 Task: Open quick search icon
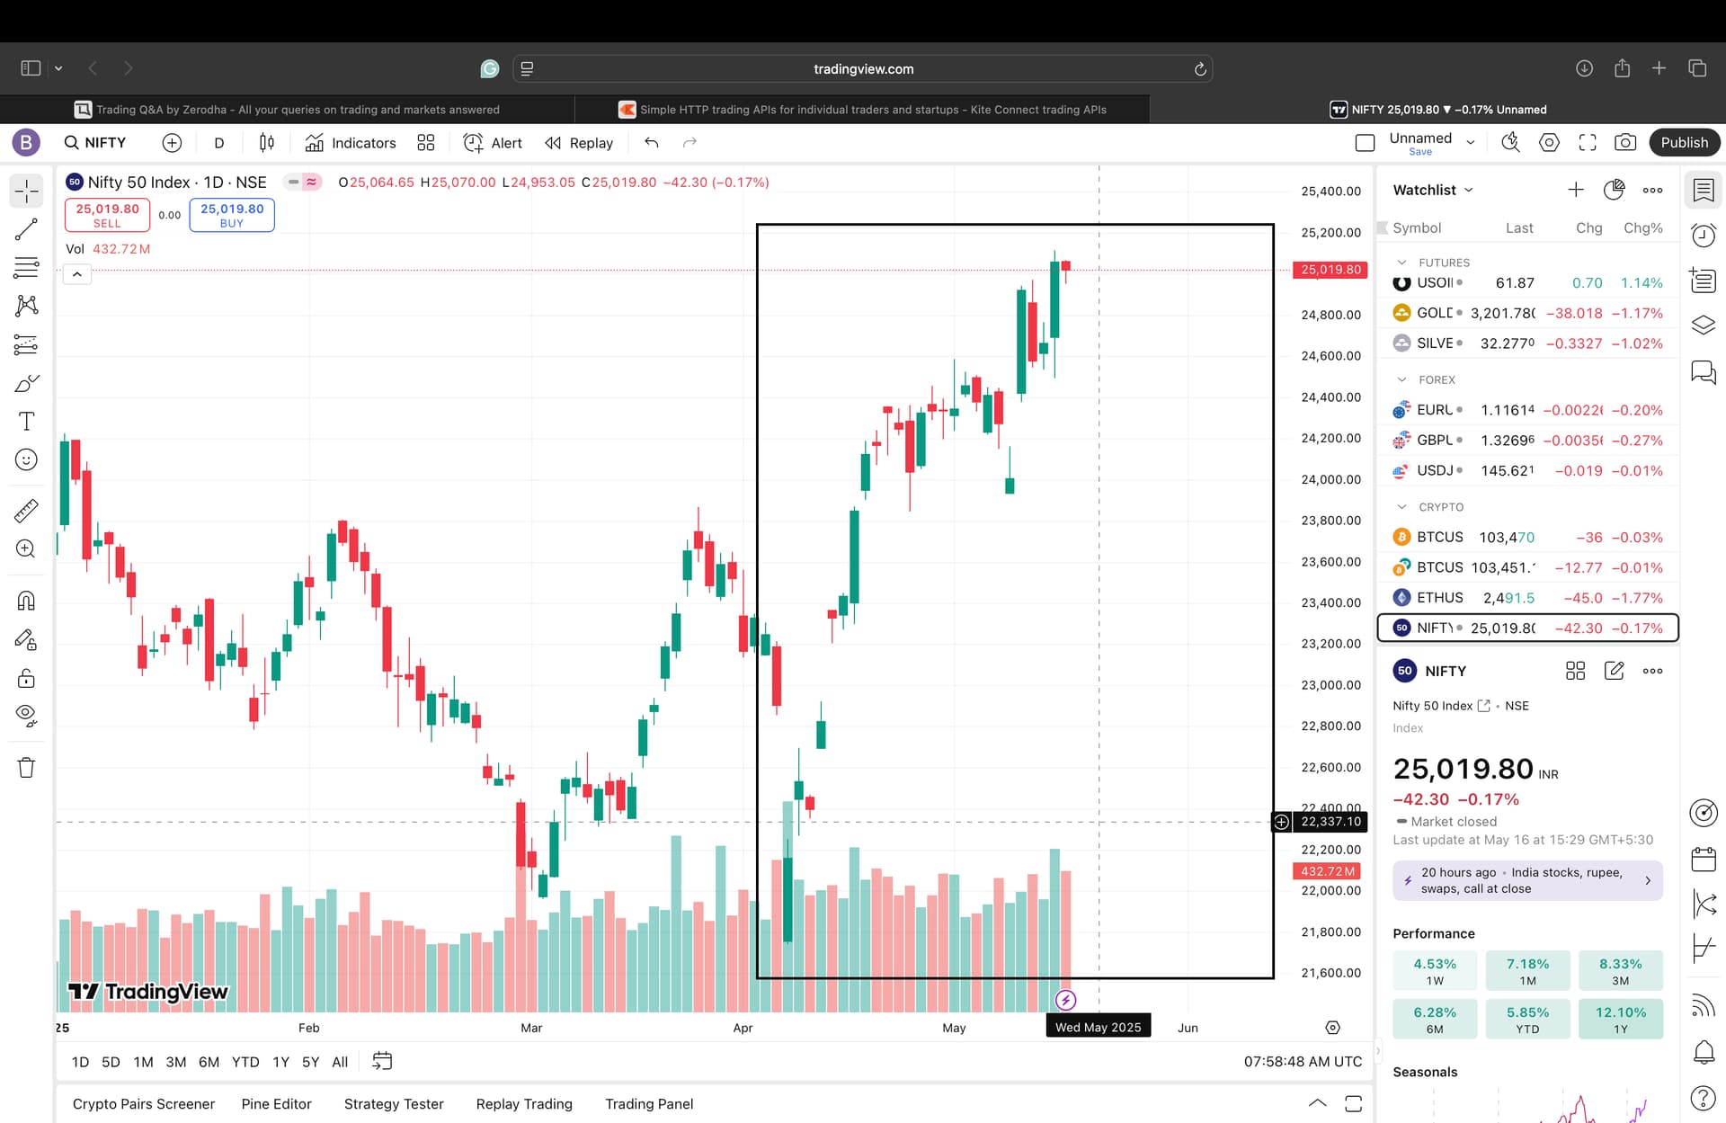click(x=1511, y=143)
